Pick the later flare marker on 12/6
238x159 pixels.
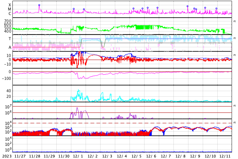pos(157,7)
